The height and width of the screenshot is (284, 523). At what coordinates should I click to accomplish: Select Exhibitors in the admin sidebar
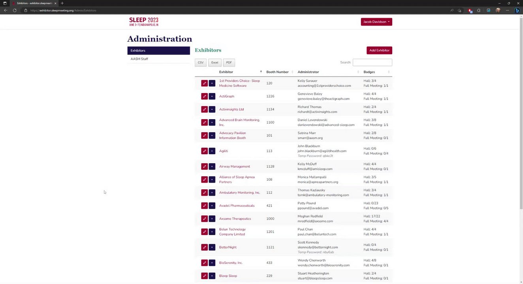coord(158,50)
